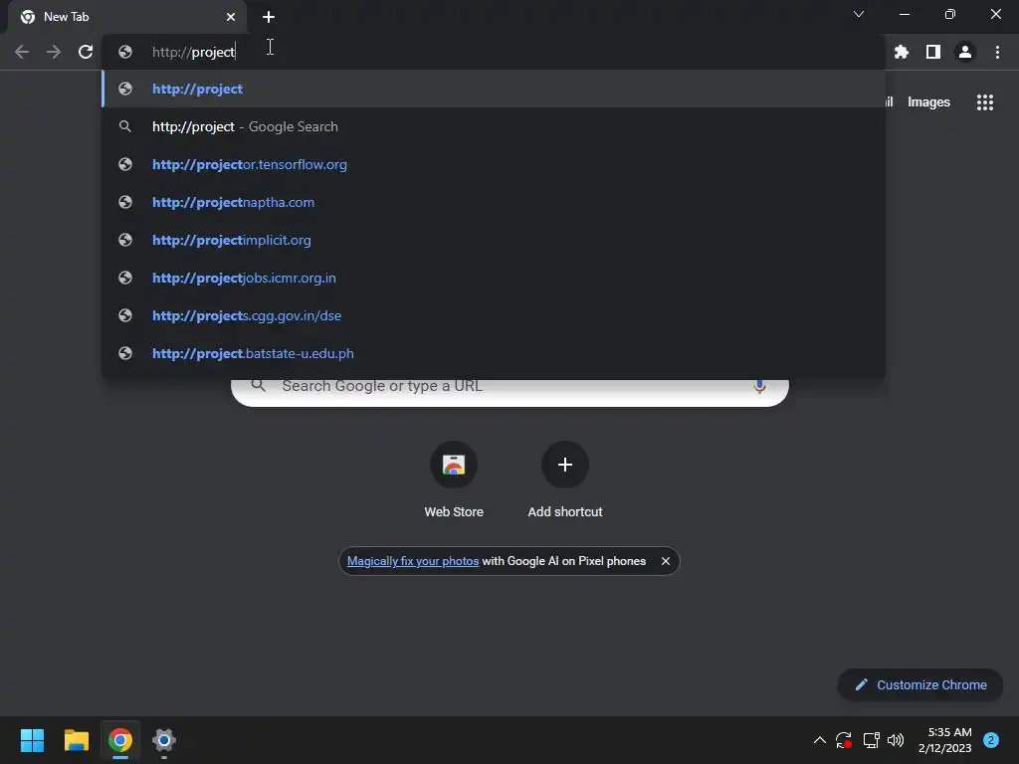Screen dimensions: 1019x764
Task: Select project.batstate-u.edu.ph suggestion
Action: 494,353
